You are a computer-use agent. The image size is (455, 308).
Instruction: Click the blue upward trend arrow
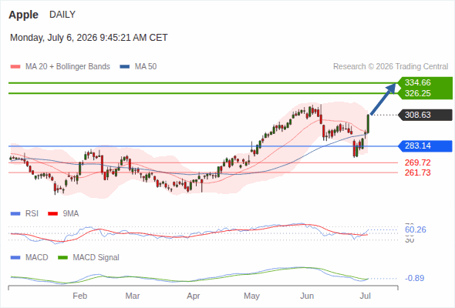[383, 99]
